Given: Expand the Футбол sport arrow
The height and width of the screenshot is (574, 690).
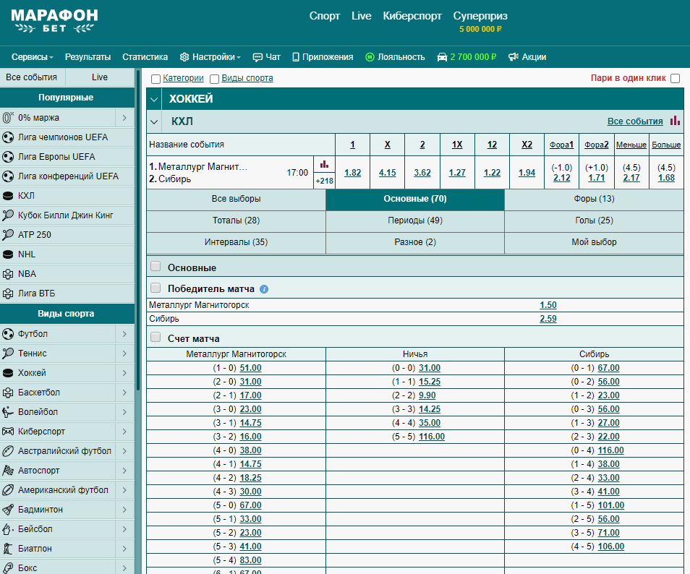Looking at the screenshot, I should (x=124, y=334).
